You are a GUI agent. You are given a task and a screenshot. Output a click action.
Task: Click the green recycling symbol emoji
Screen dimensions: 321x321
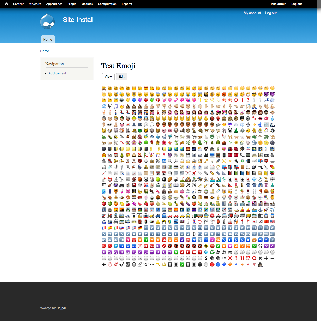(x=212, y=252)
